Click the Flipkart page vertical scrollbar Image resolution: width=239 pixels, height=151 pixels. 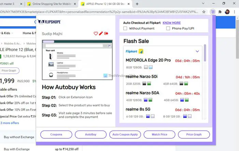coord(237,39)
